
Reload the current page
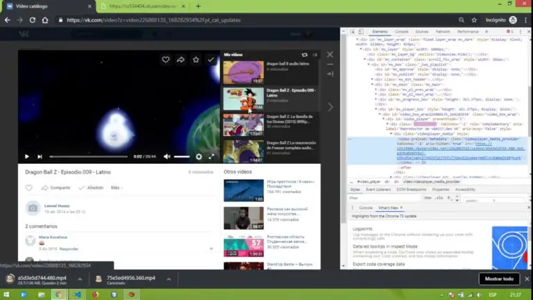(33, 20)
